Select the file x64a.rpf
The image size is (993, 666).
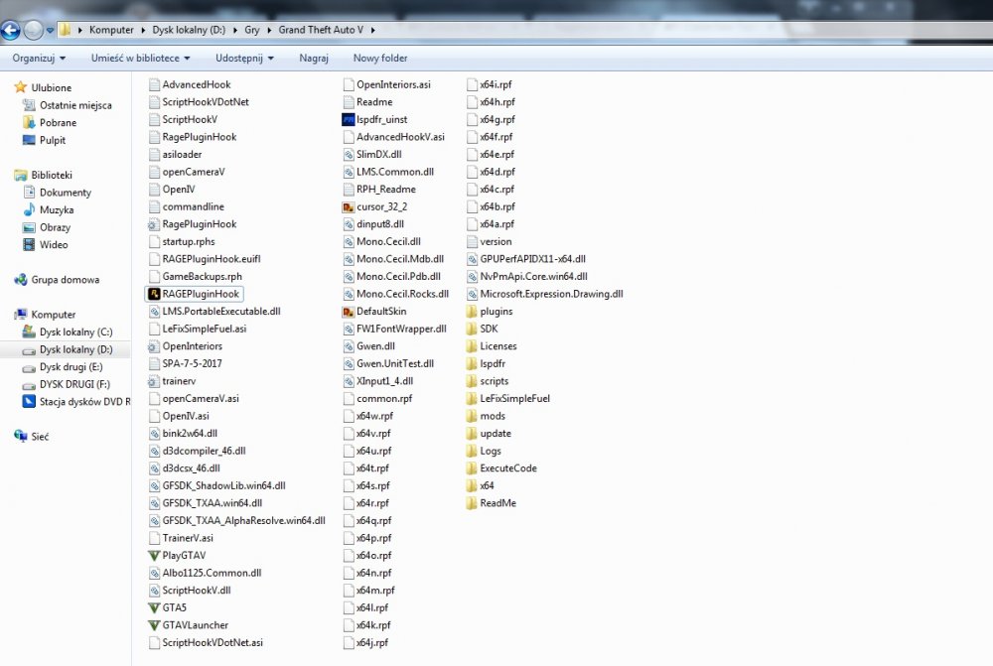pos(497,224)
